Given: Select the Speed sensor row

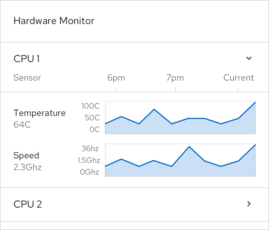Looking at the screenshot, I should 27,155.
